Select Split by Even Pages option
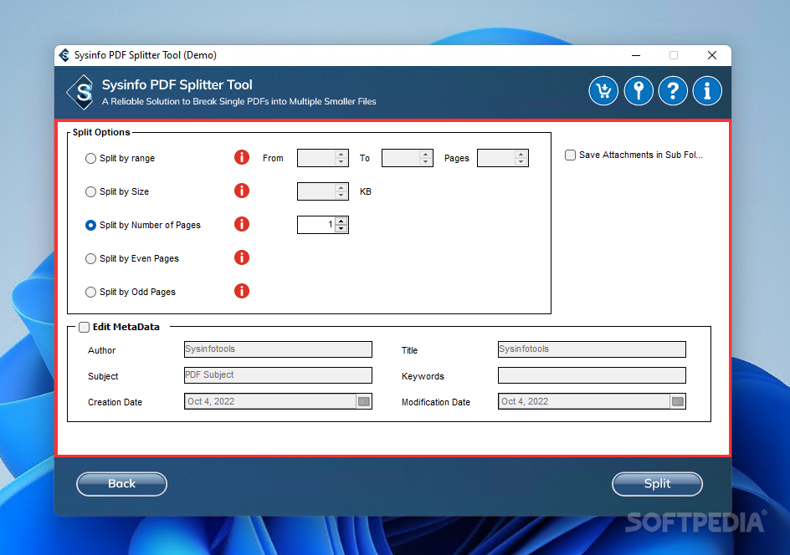 [x=90, y=258]
